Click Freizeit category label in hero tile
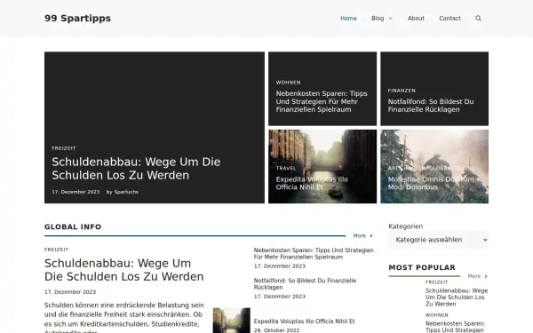The width and height of the screenshot is (533, 333). [64, 148]
